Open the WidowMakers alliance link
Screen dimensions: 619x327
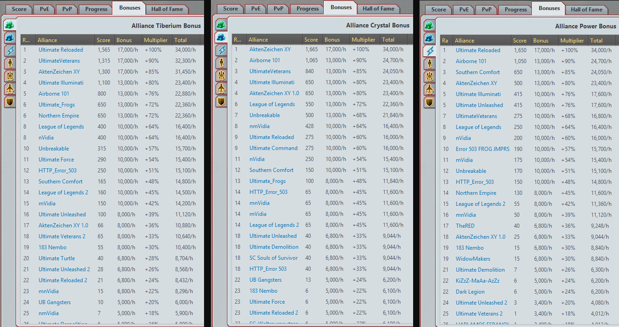pyautogui.click(x=473, y=259)
